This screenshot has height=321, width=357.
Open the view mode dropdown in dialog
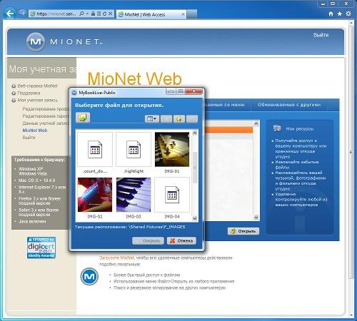pos(152,118)
